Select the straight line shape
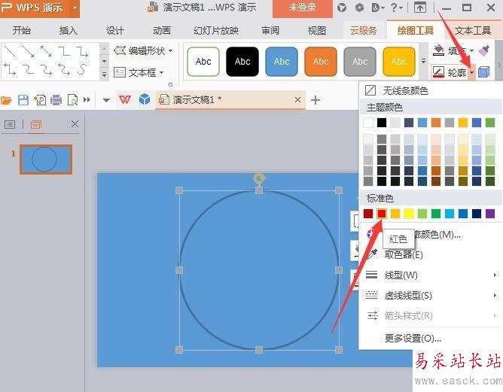 point(10,51)
